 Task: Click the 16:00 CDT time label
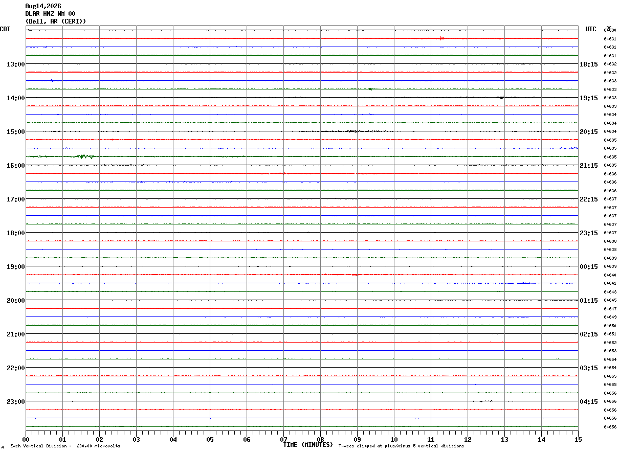click(x=16, y=165)
